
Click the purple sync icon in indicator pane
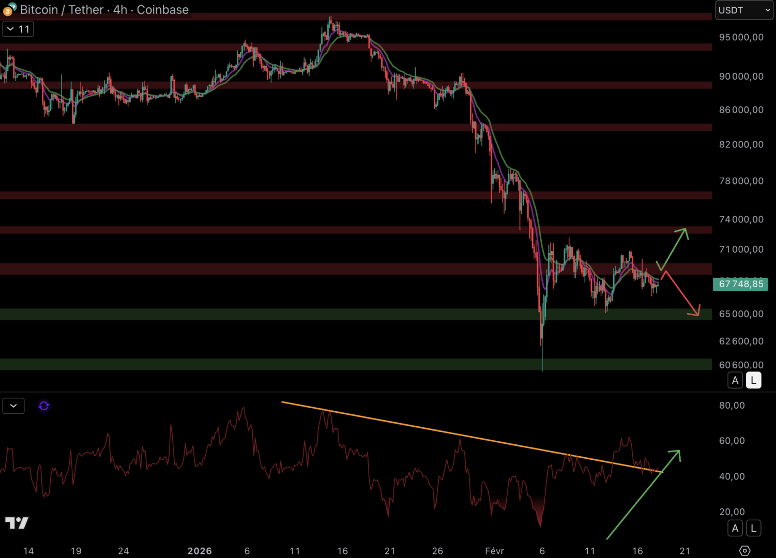point(44,406)
